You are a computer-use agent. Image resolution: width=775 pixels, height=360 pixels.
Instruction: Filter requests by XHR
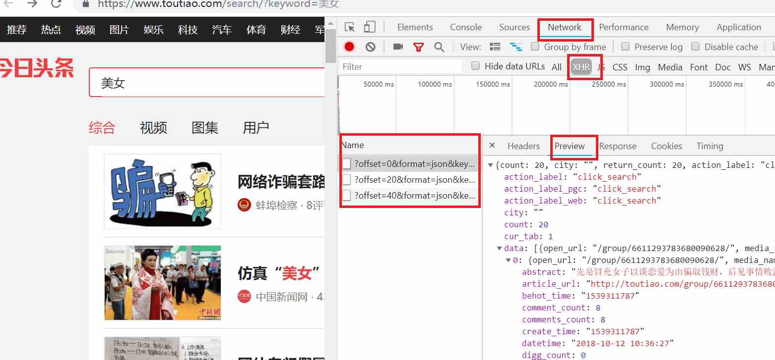click(581, 67)
